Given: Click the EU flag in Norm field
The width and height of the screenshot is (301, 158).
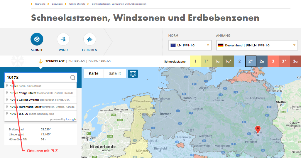Looking at the screenshot, I should pyautogui.click(x=173, y=45).
